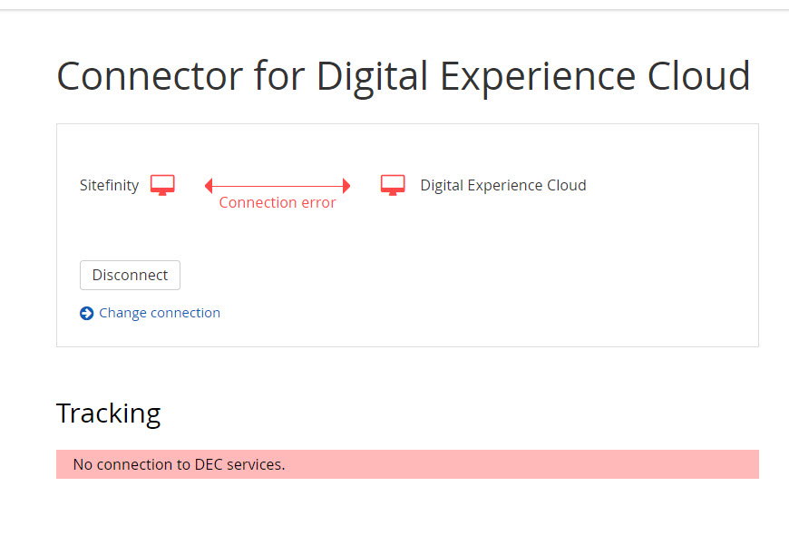Image resolution: width=789 pixels, height=535 pixels.
Task: Click the right red arrowhead of connection line
Action: tap(346, 186)
